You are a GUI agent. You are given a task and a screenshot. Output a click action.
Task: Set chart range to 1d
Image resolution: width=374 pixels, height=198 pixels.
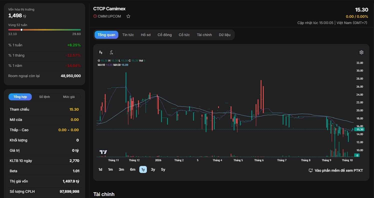pyautogui.click(x=100, y=169)
